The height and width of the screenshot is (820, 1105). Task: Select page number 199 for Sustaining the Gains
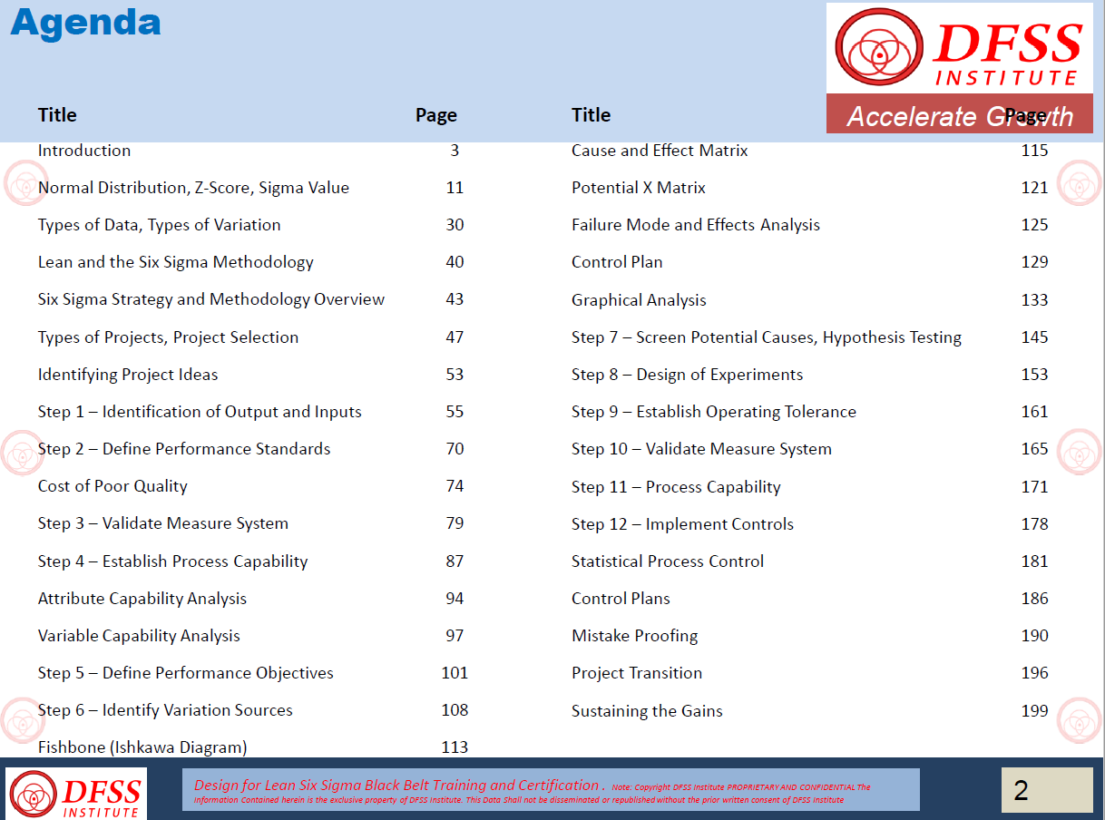pyautogui.click(x=1034, y=711)
